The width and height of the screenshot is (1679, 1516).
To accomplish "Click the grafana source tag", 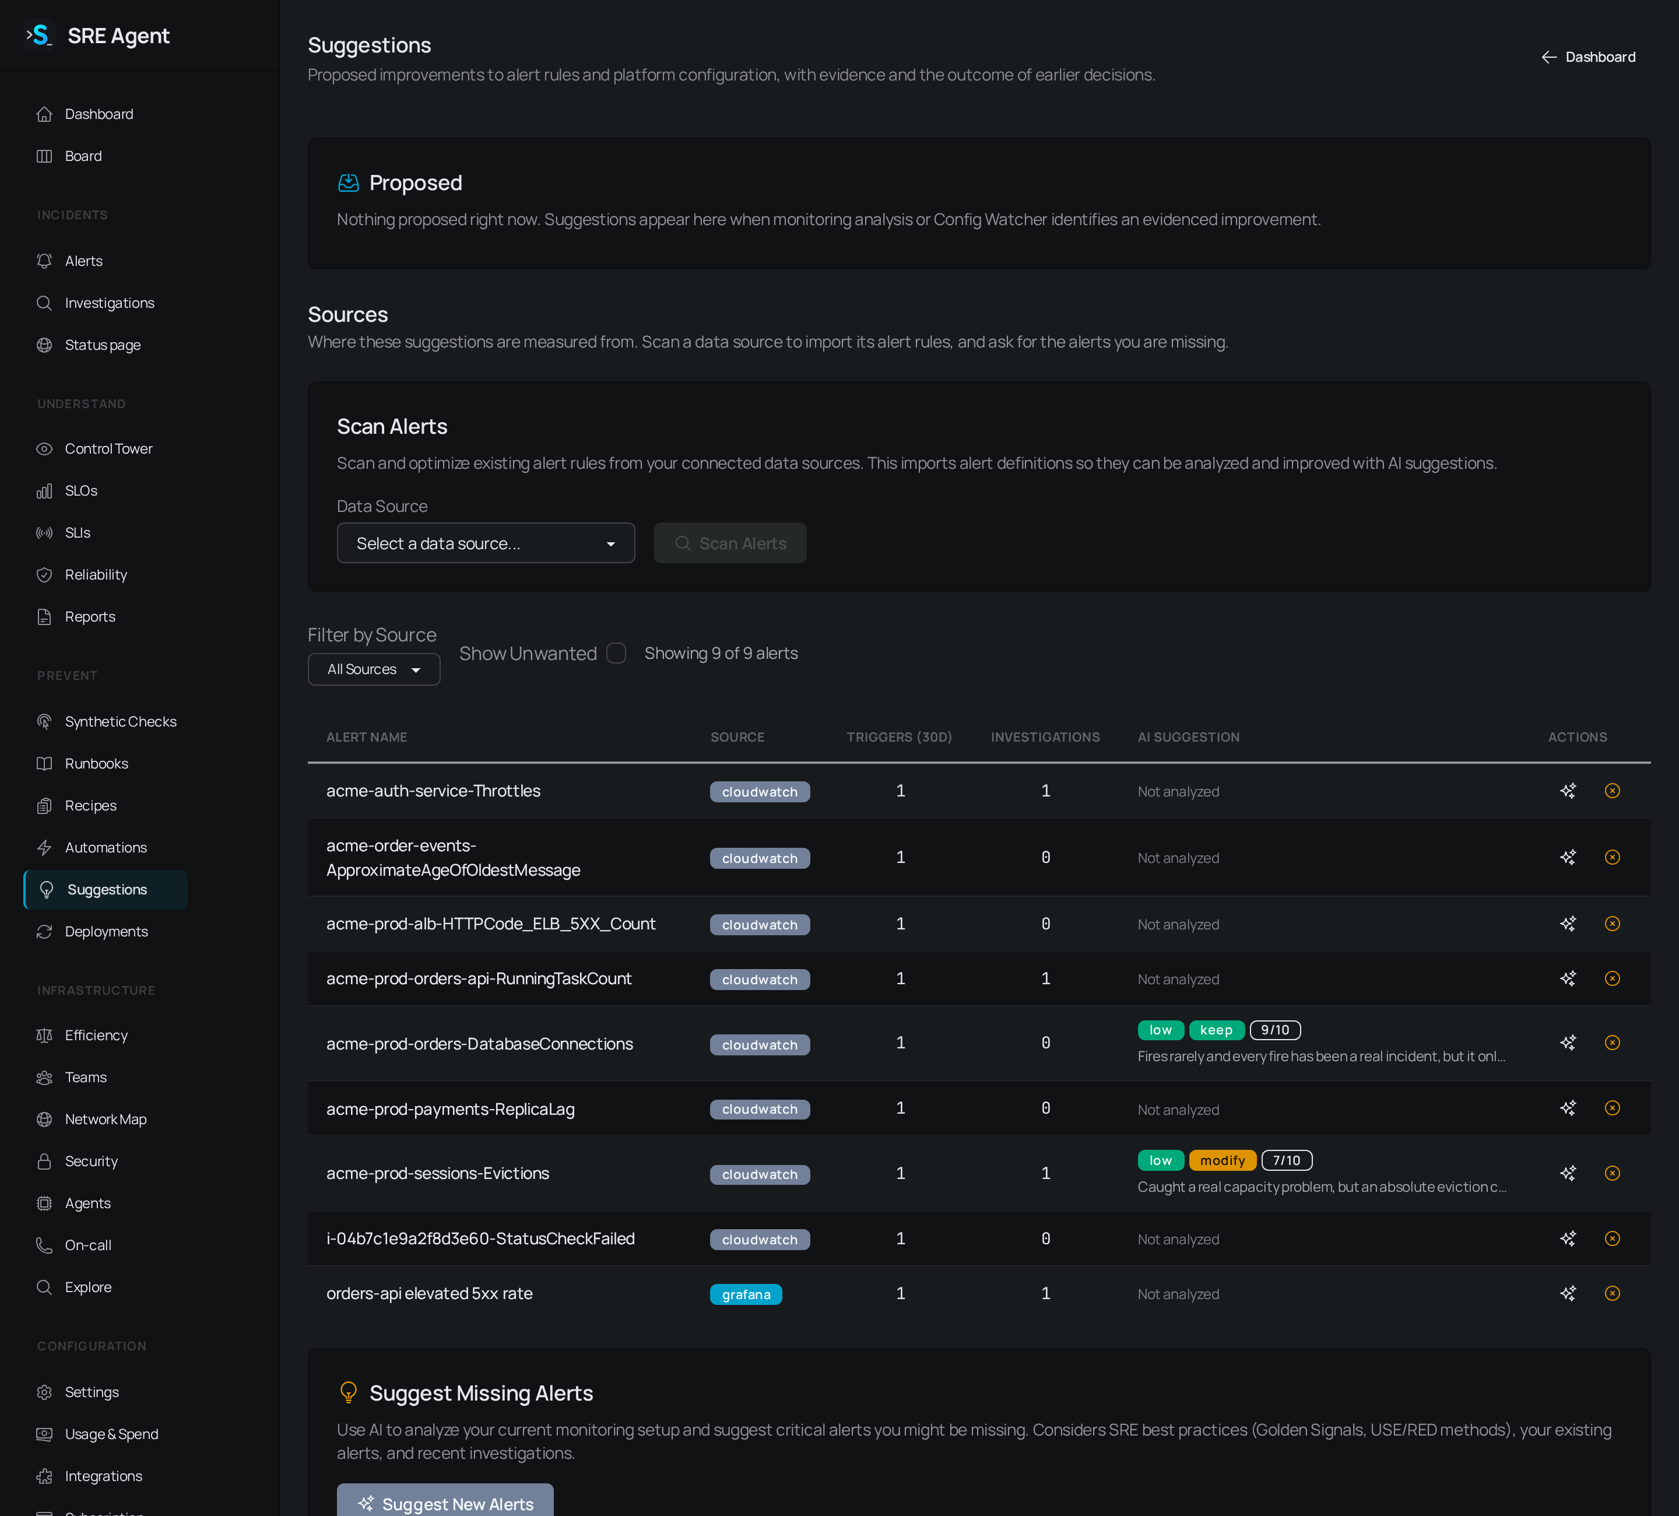I will pyautogui.click(x=746, y=1294).
